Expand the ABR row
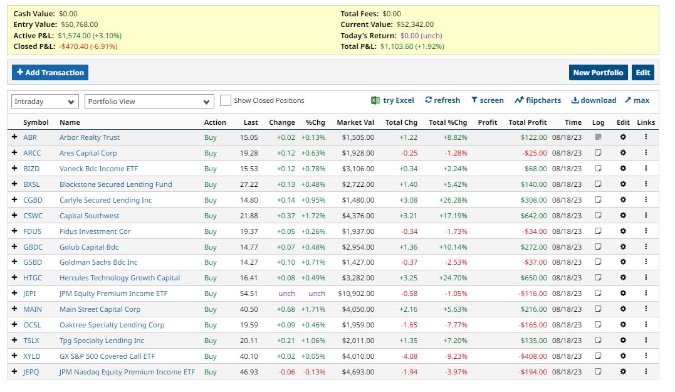 coord(14,137)
